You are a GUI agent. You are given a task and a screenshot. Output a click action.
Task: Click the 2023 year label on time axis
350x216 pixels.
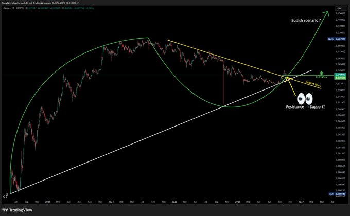[x=47, y=202]
